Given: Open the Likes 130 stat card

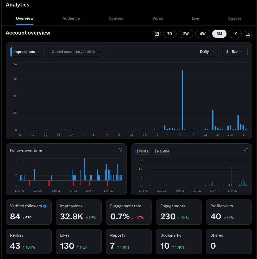Looking at the screenshot, I should pyautogui.click(x=79, y=242).
